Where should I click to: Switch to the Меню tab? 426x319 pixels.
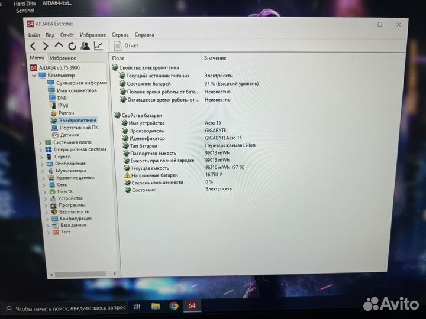pos(37,57)
